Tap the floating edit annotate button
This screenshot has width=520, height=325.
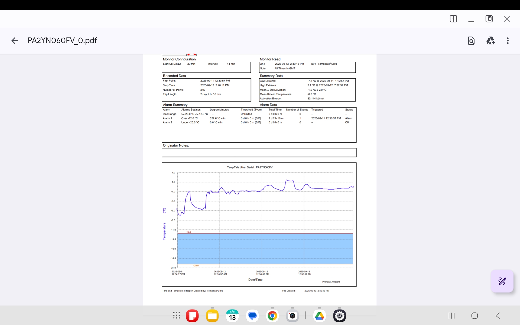[x=502, y=281]
